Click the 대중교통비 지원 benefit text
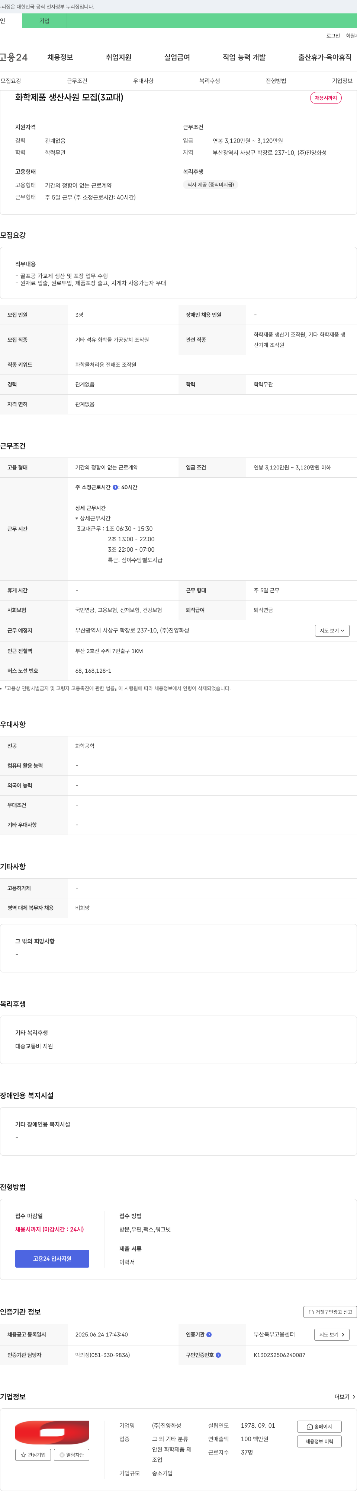This screenshot has height=1491, width=357. [34, 1046]
